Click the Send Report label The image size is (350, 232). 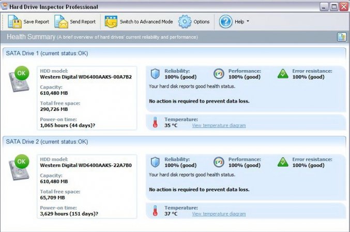pos(83,22)
